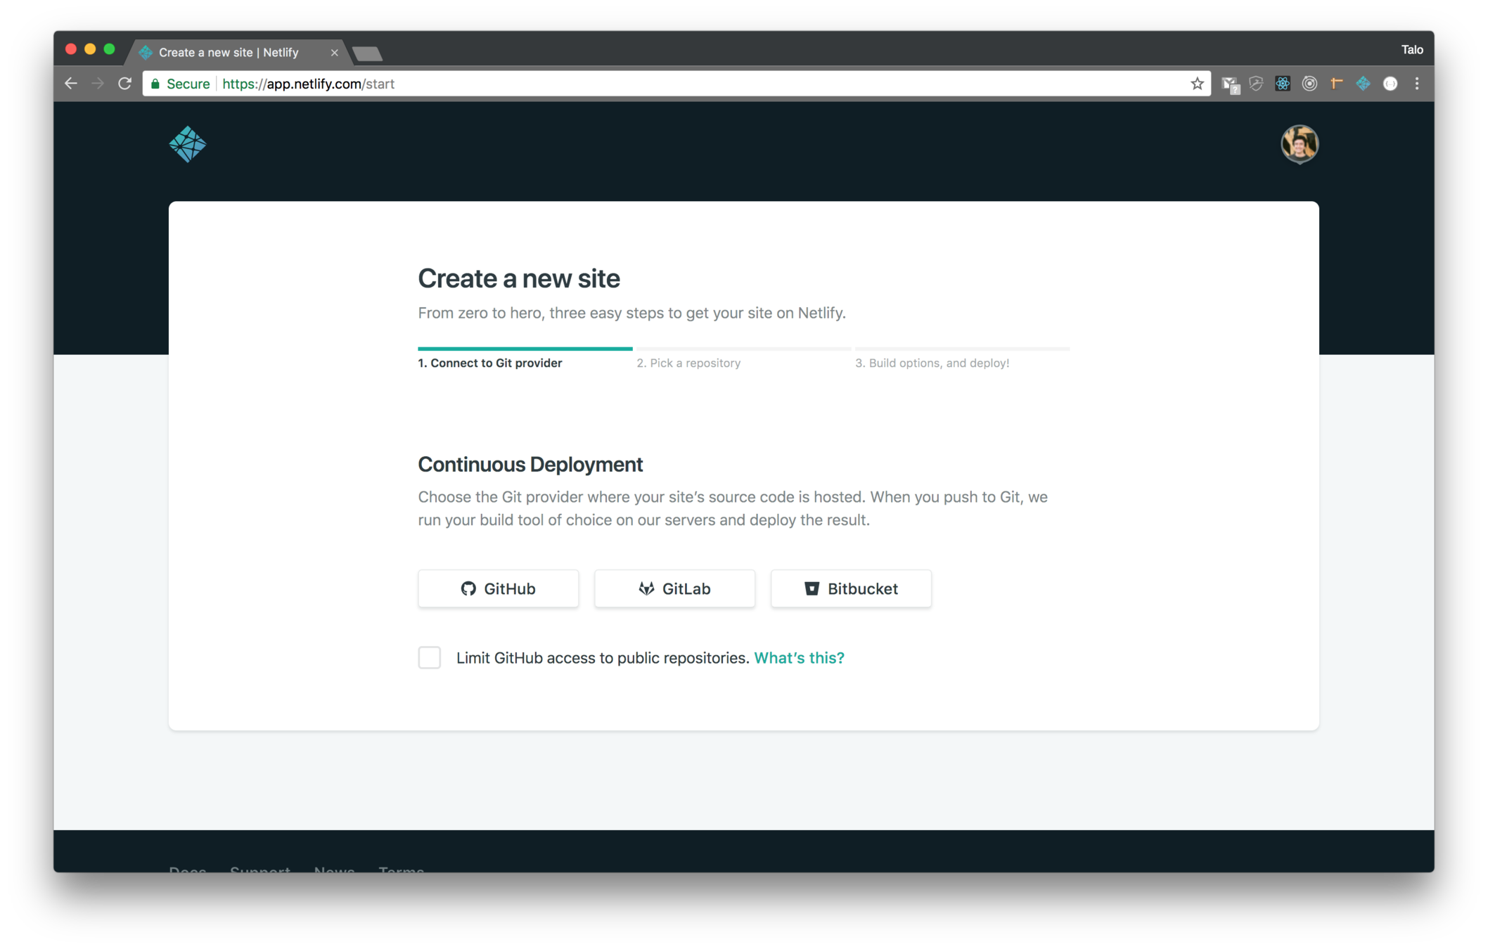
Task: Open a new browser tab
Action: tap(367, 53)
